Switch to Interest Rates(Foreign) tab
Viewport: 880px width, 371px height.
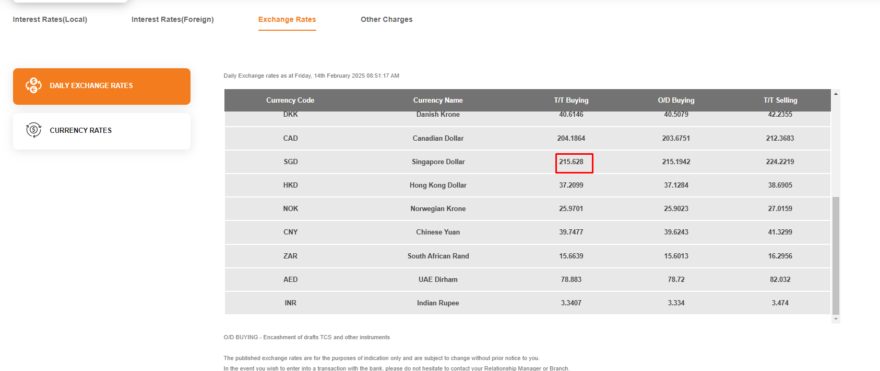pos(173,19)
